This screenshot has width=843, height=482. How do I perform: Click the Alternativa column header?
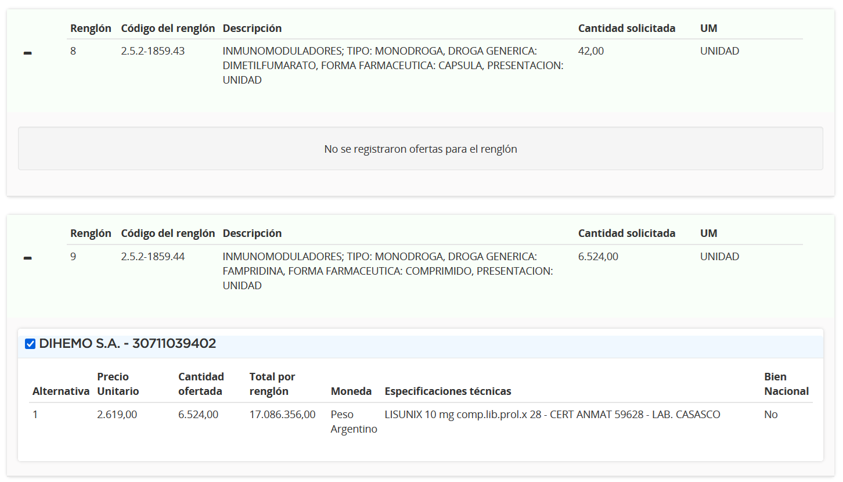pyautogui.click(x=61, y=391)
